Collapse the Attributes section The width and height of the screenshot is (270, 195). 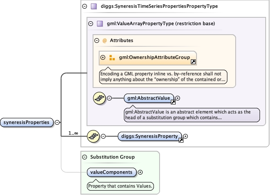click(97, 40)
